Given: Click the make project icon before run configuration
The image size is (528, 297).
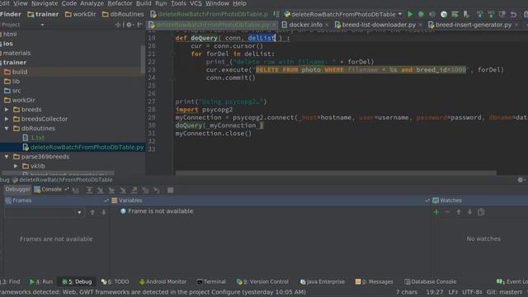Looking at the screenshot, I should point(276,14).
